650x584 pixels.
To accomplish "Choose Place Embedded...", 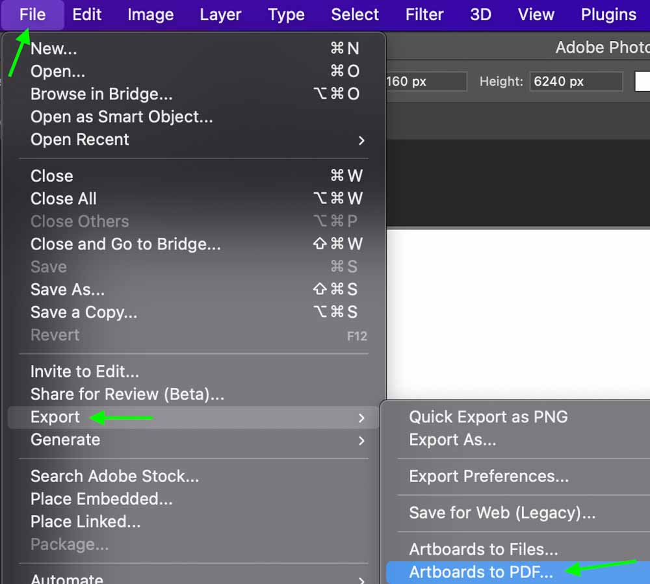I will 101,499.
